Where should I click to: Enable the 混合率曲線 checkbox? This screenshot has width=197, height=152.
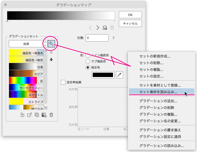pyautogui.click(x=63, y=82)
